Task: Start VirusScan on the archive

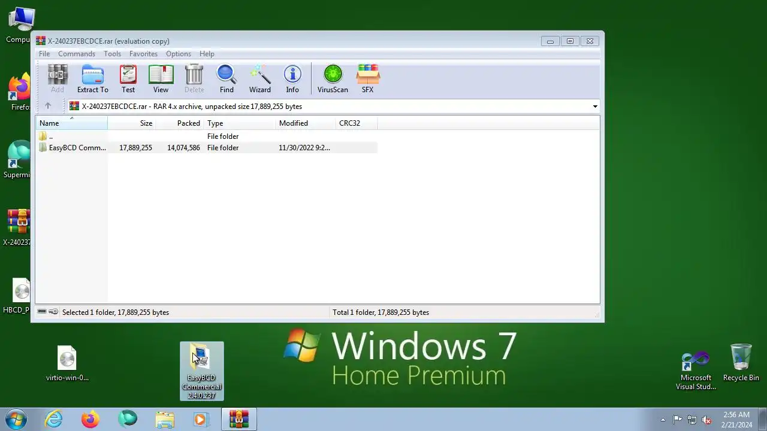Action: click(333, 79)
